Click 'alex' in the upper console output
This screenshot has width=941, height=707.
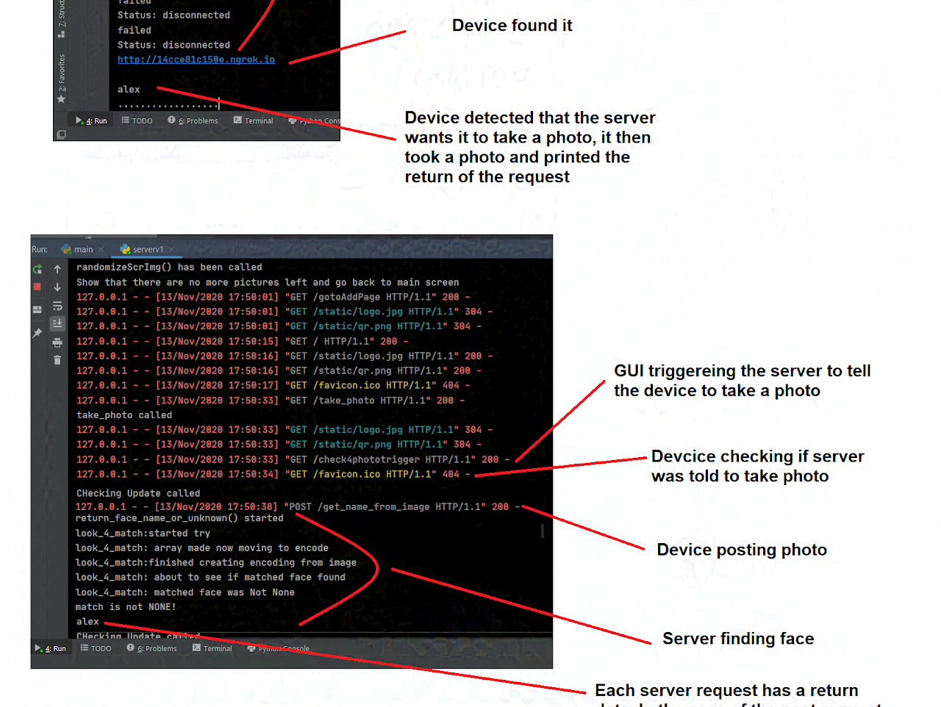pos(129,90)
